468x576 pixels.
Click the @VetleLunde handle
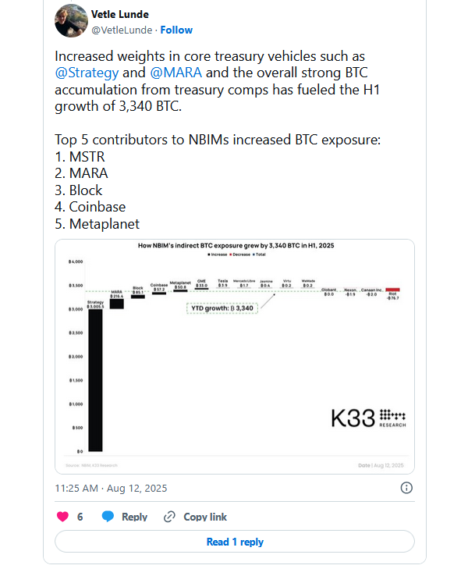[122, 30]
